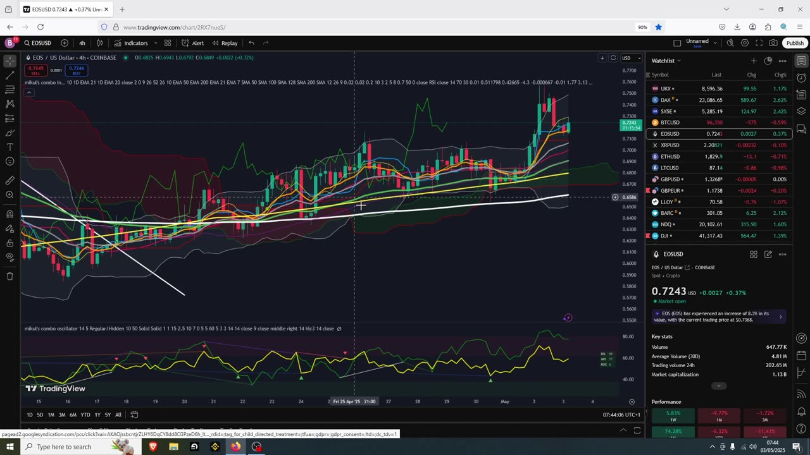
Task: Click the browser address bar URL
Action: click(174, 27)
